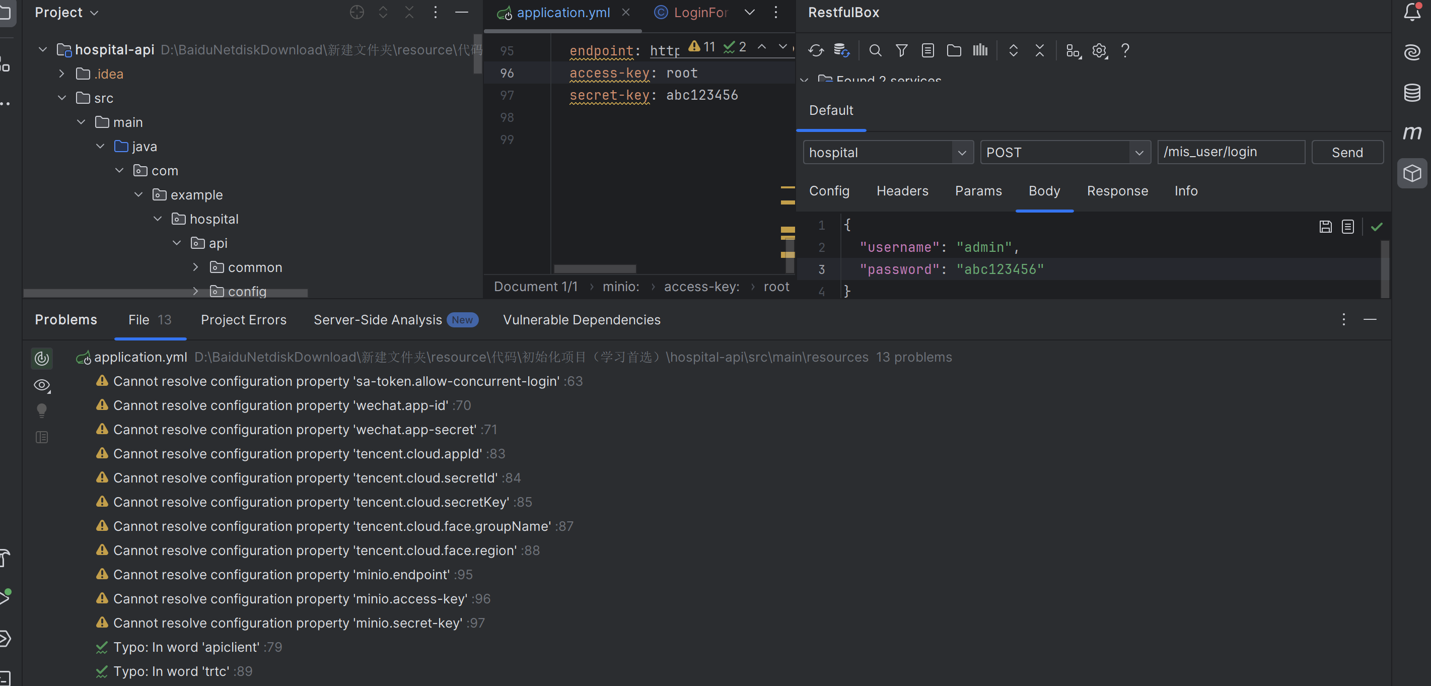Expand all in Project panel

(383, 12)
